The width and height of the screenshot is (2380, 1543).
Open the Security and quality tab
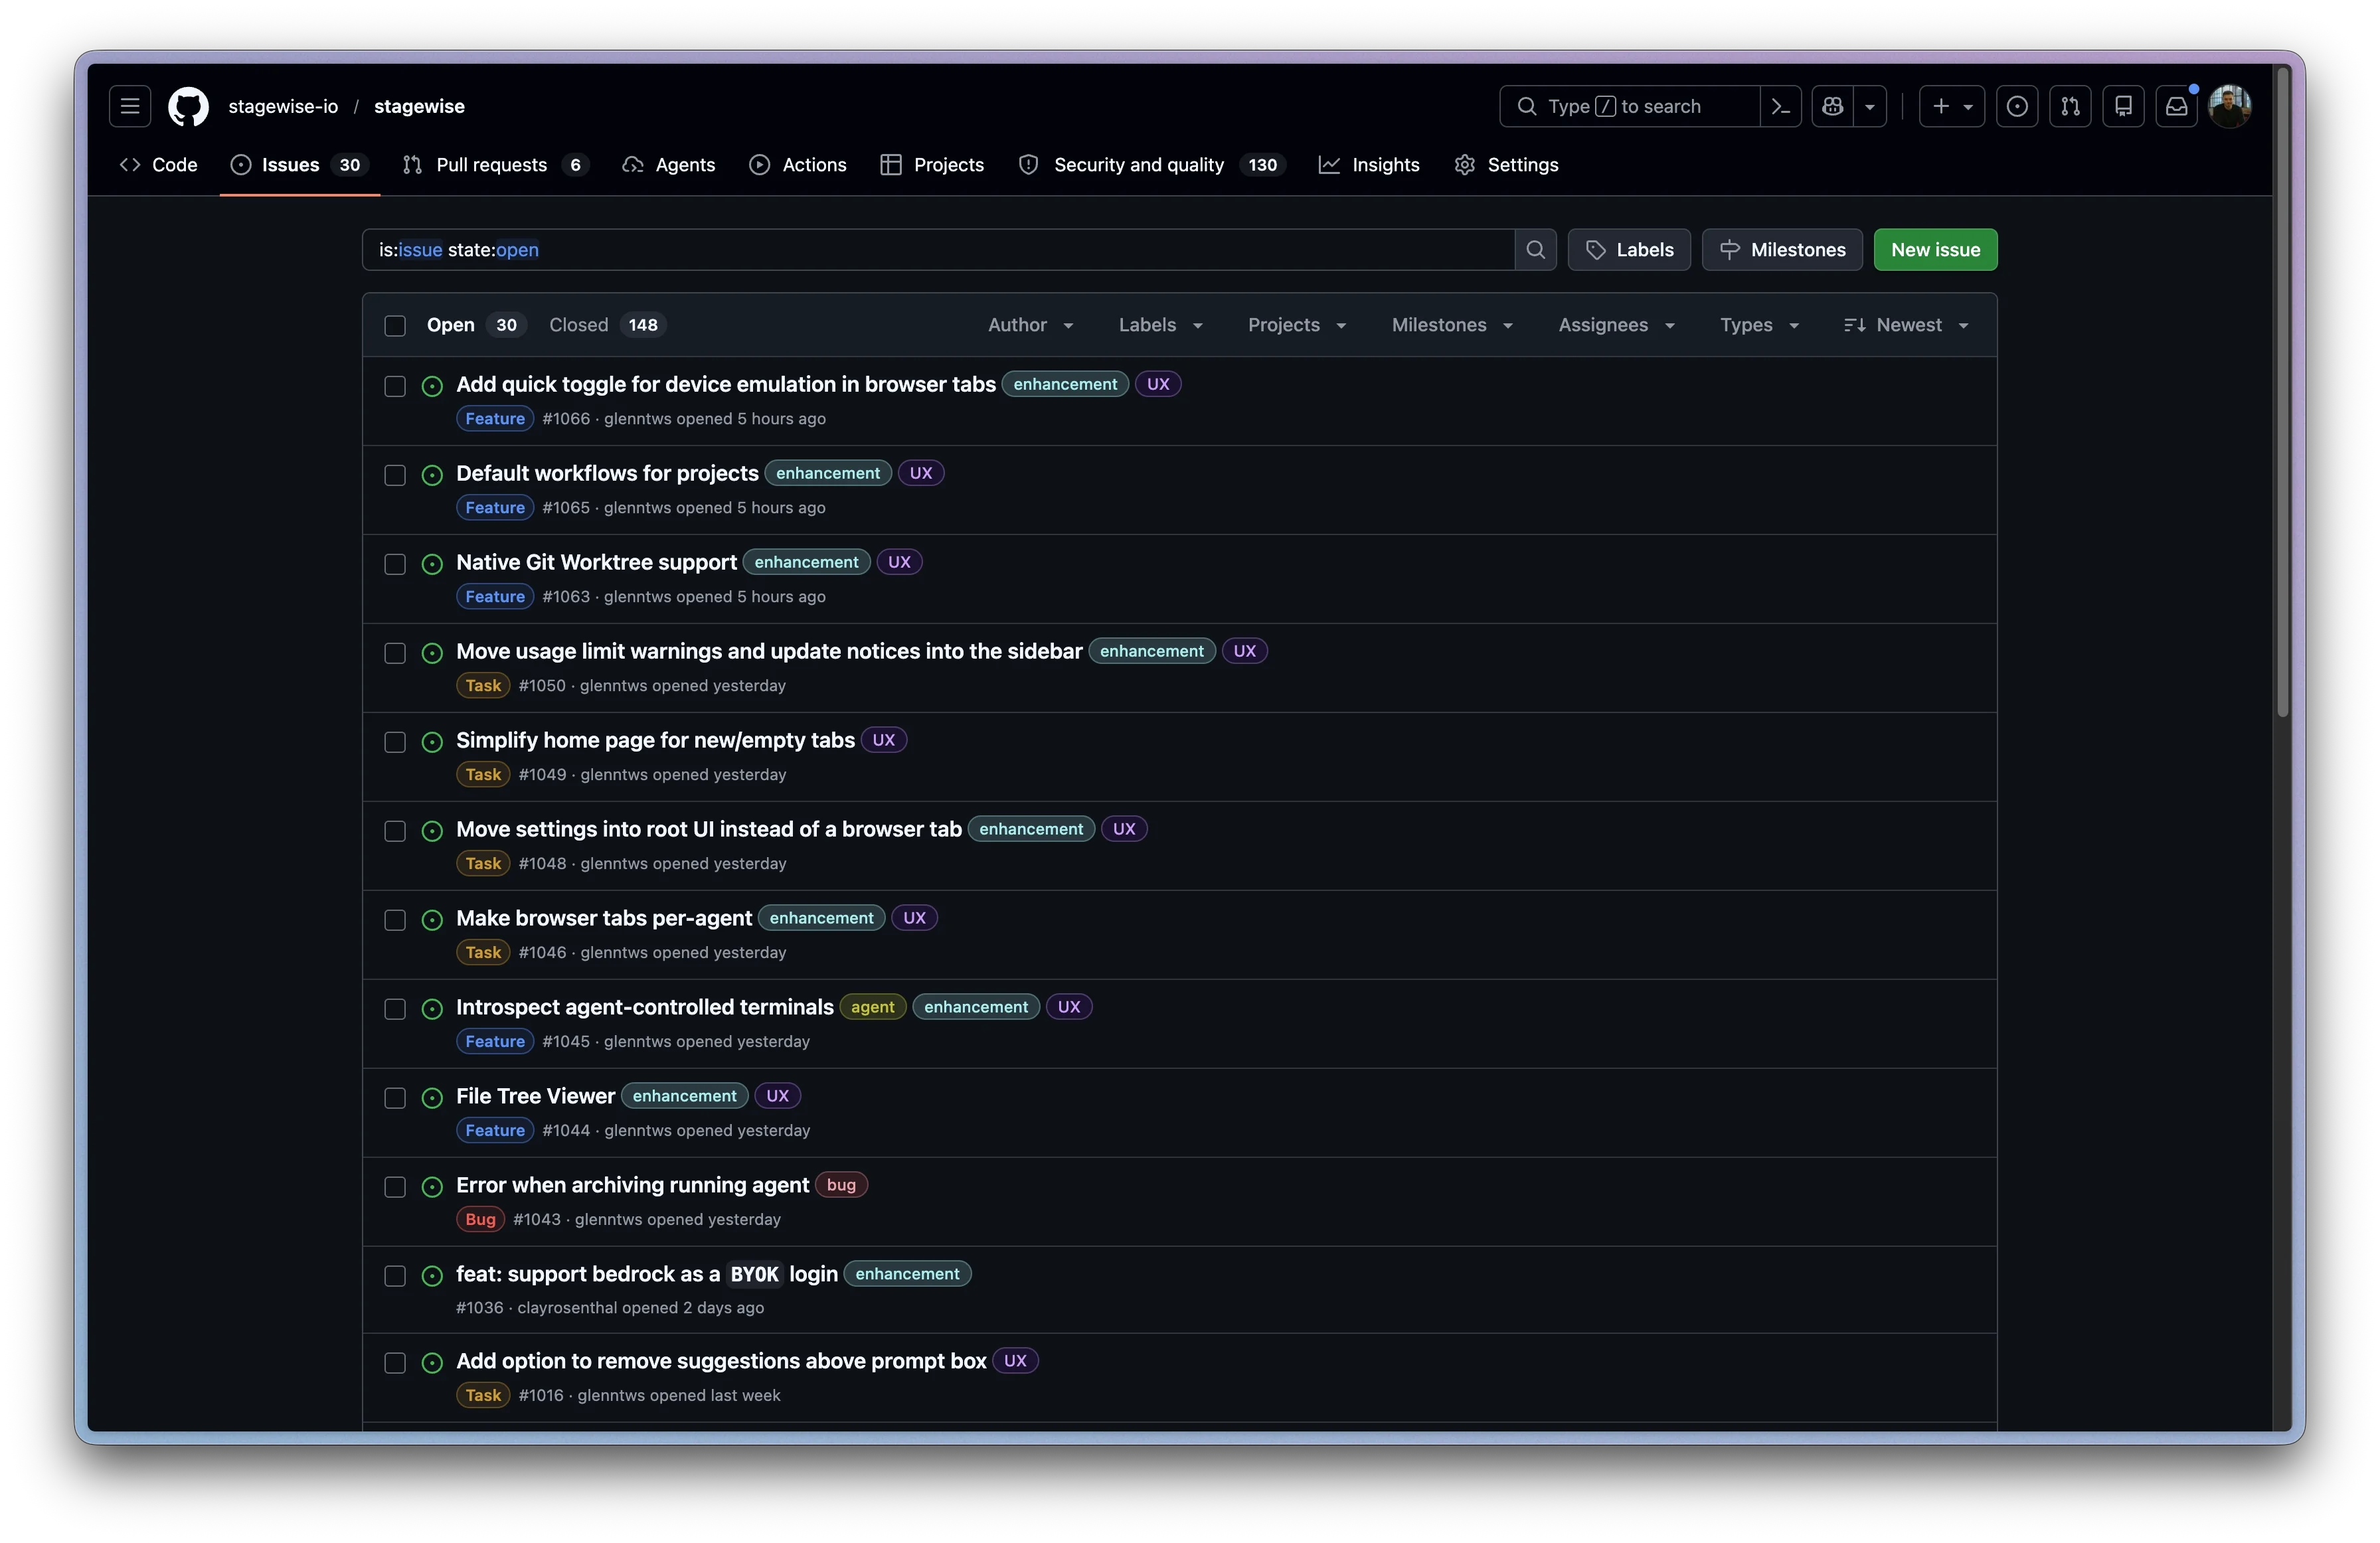(x=1151, y=165)
